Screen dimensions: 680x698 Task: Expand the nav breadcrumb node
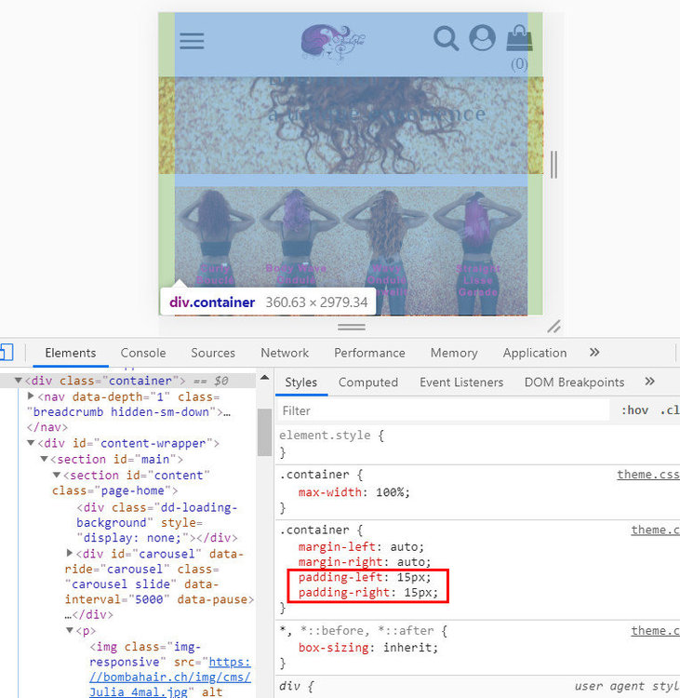[x=31, y=396]
